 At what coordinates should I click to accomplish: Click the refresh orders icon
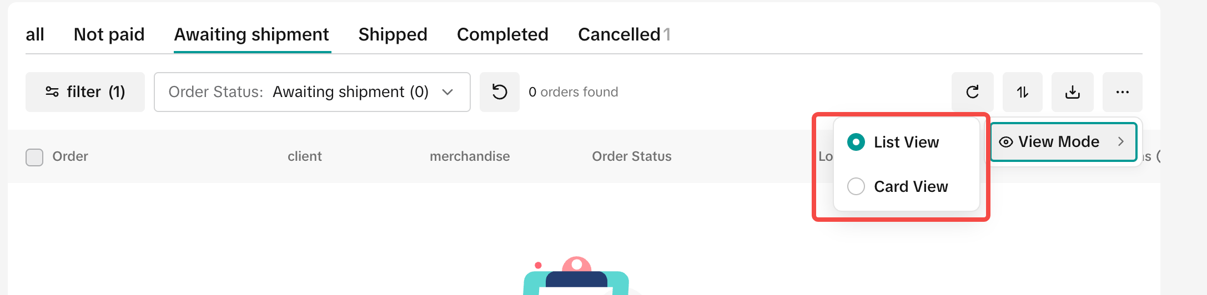[972, 92]
